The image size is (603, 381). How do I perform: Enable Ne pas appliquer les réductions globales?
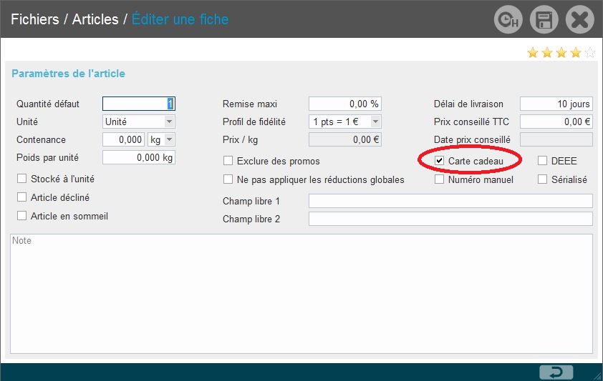pyautogui.click(x=228, y=179)
